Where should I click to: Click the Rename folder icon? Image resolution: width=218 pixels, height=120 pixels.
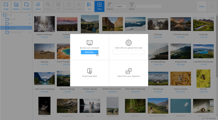[16, 5]
